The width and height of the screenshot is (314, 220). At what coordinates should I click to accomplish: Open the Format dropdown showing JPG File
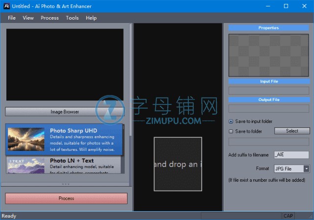coord(292,169)
